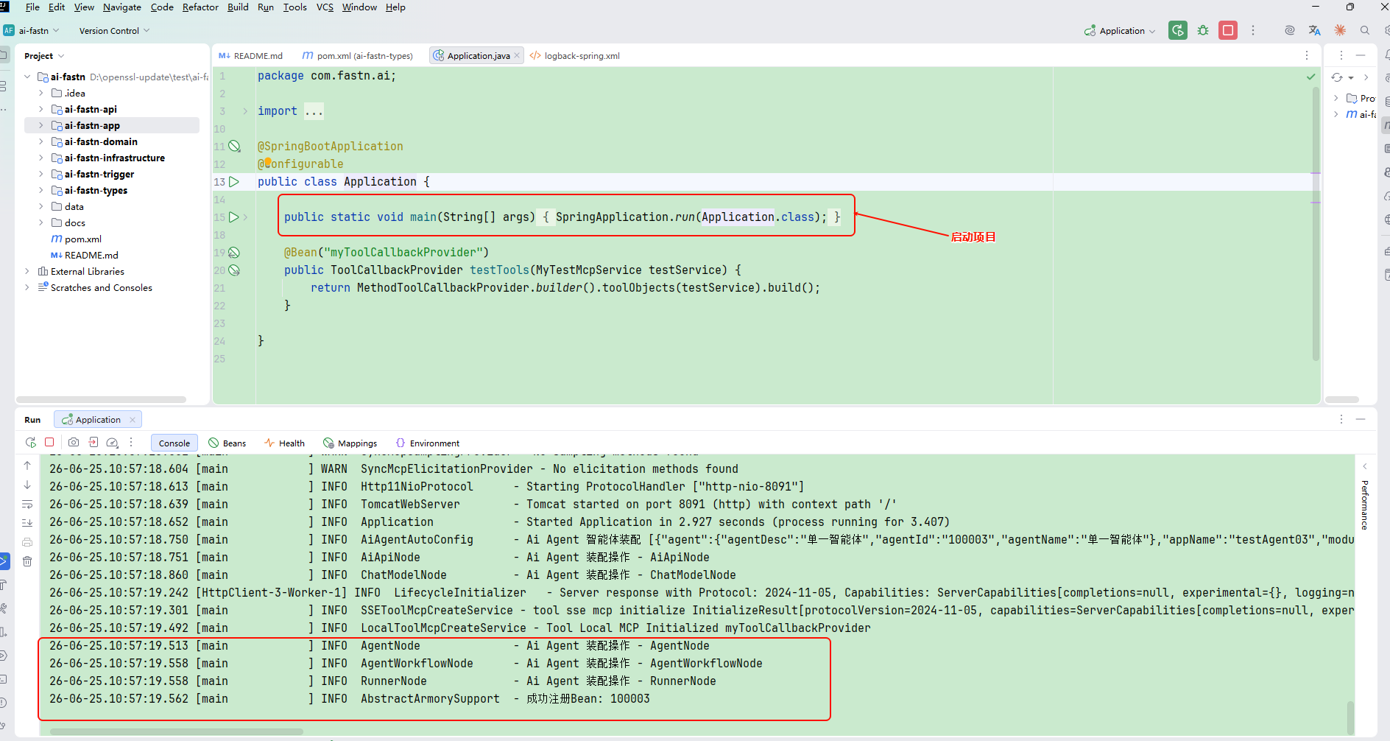The image size is (1390, 741).
Task: Click the Spring gutter icon on line 11
Action: click(234, 146)
